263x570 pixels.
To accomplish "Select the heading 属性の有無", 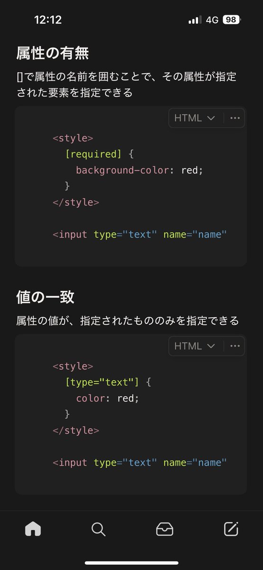I will 52,53.
